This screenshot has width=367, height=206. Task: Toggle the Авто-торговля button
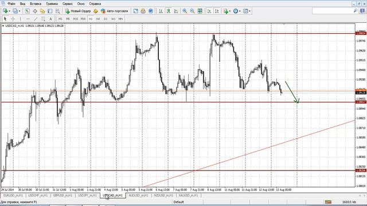[x=115, y=11]
